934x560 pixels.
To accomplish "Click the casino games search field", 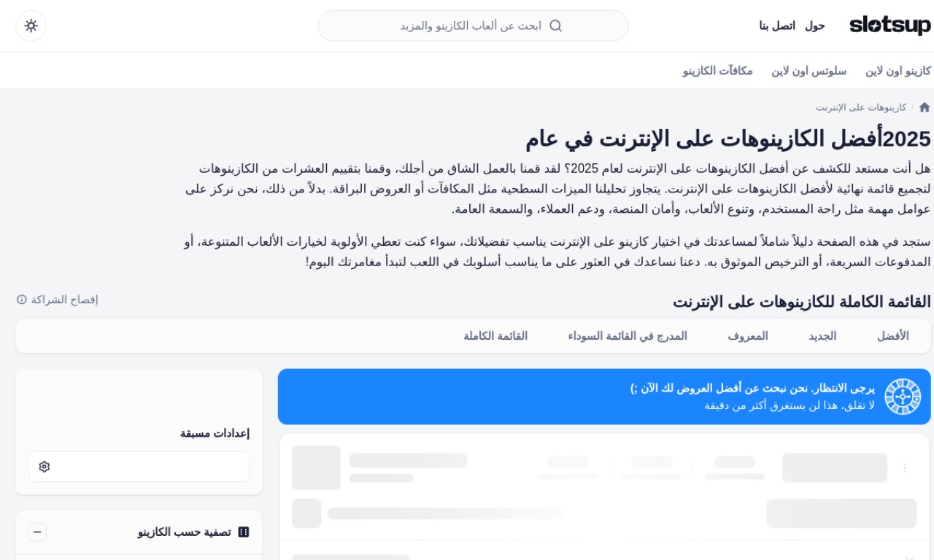I will pyautogui.click(x=467, y=26).
